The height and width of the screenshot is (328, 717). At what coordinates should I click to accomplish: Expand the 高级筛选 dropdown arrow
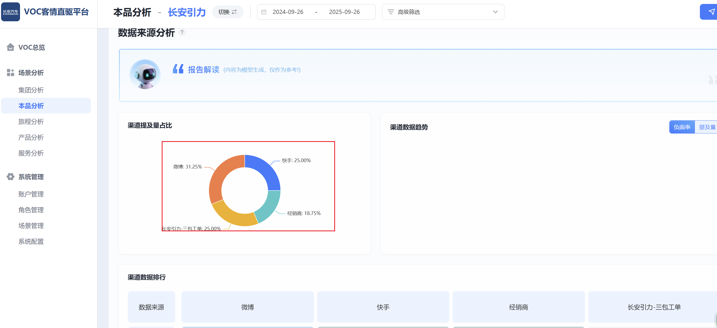coord(495,12)
